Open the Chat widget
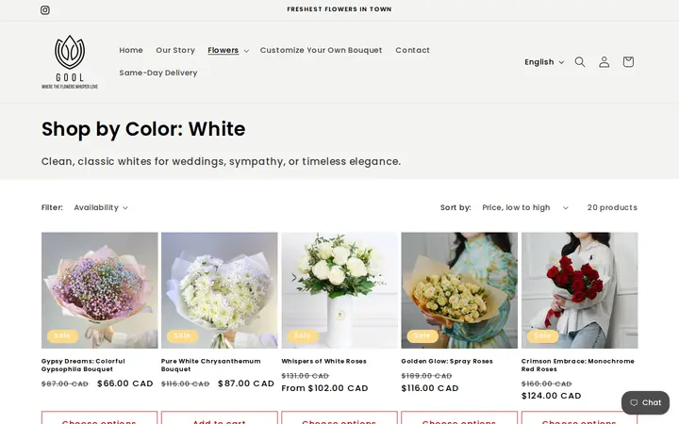Screen dimensions: 679x424 coord(645,403)
